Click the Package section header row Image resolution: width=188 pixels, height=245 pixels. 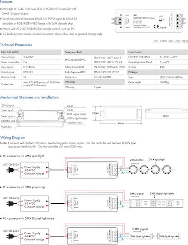157,72
